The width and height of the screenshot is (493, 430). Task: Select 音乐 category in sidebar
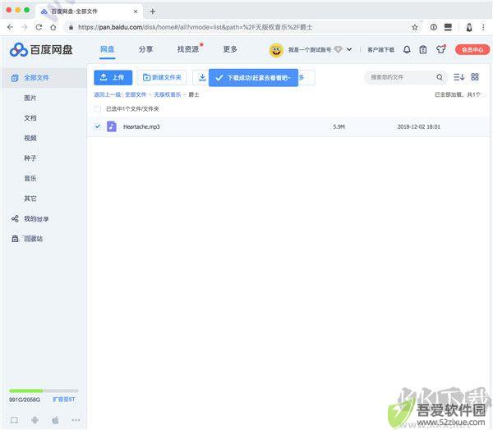[30, 178]
